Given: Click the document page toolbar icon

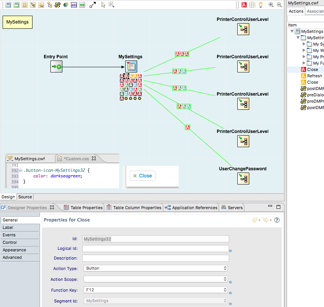Looking at the screenshot, I should [x=25, y=5].
